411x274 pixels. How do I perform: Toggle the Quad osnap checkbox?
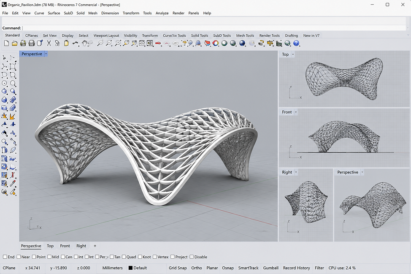[x=124, y=257]
